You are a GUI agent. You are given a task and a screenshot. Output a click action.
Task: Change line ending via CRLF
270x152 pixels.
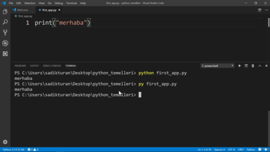coord(241,149)
